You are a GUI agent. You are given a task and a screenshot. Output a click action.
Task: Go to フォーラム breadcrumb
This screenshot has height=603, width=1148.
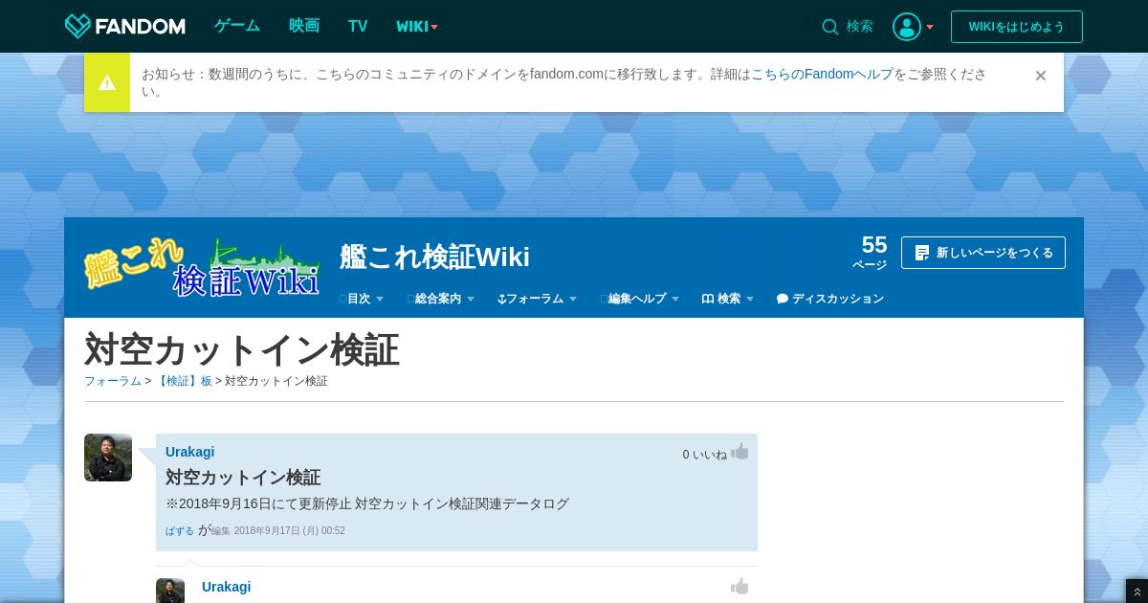pos(113,381)
